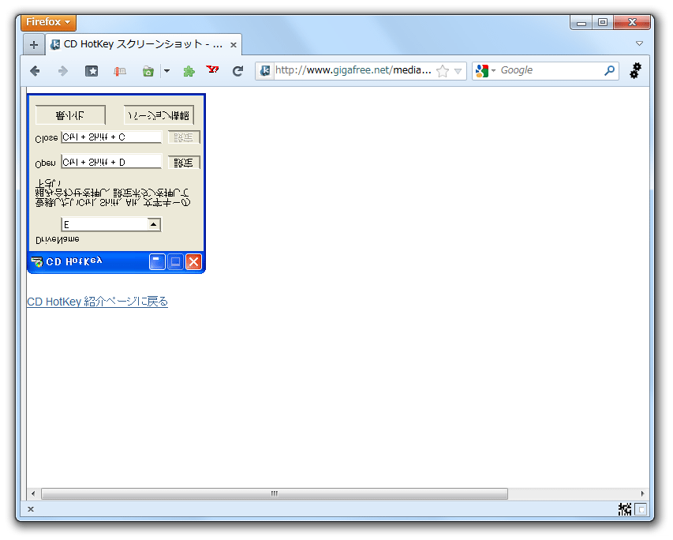This screenshot has width=673, height=540.
Task: Click the horizontal scrollbar thumb
Action: tap(275, 493)
